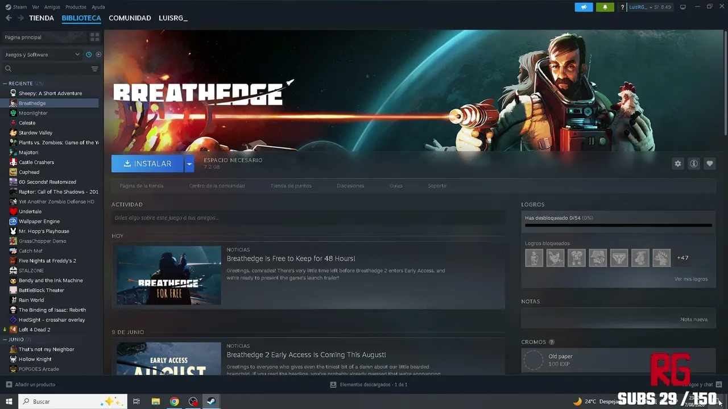Add Breathedge to favorites with heart
Screen dimensions: 728x409
tap(710, 164)
